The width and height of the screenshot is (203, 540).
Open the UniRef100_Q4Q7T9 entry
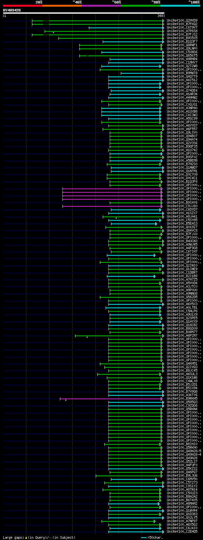182,77
